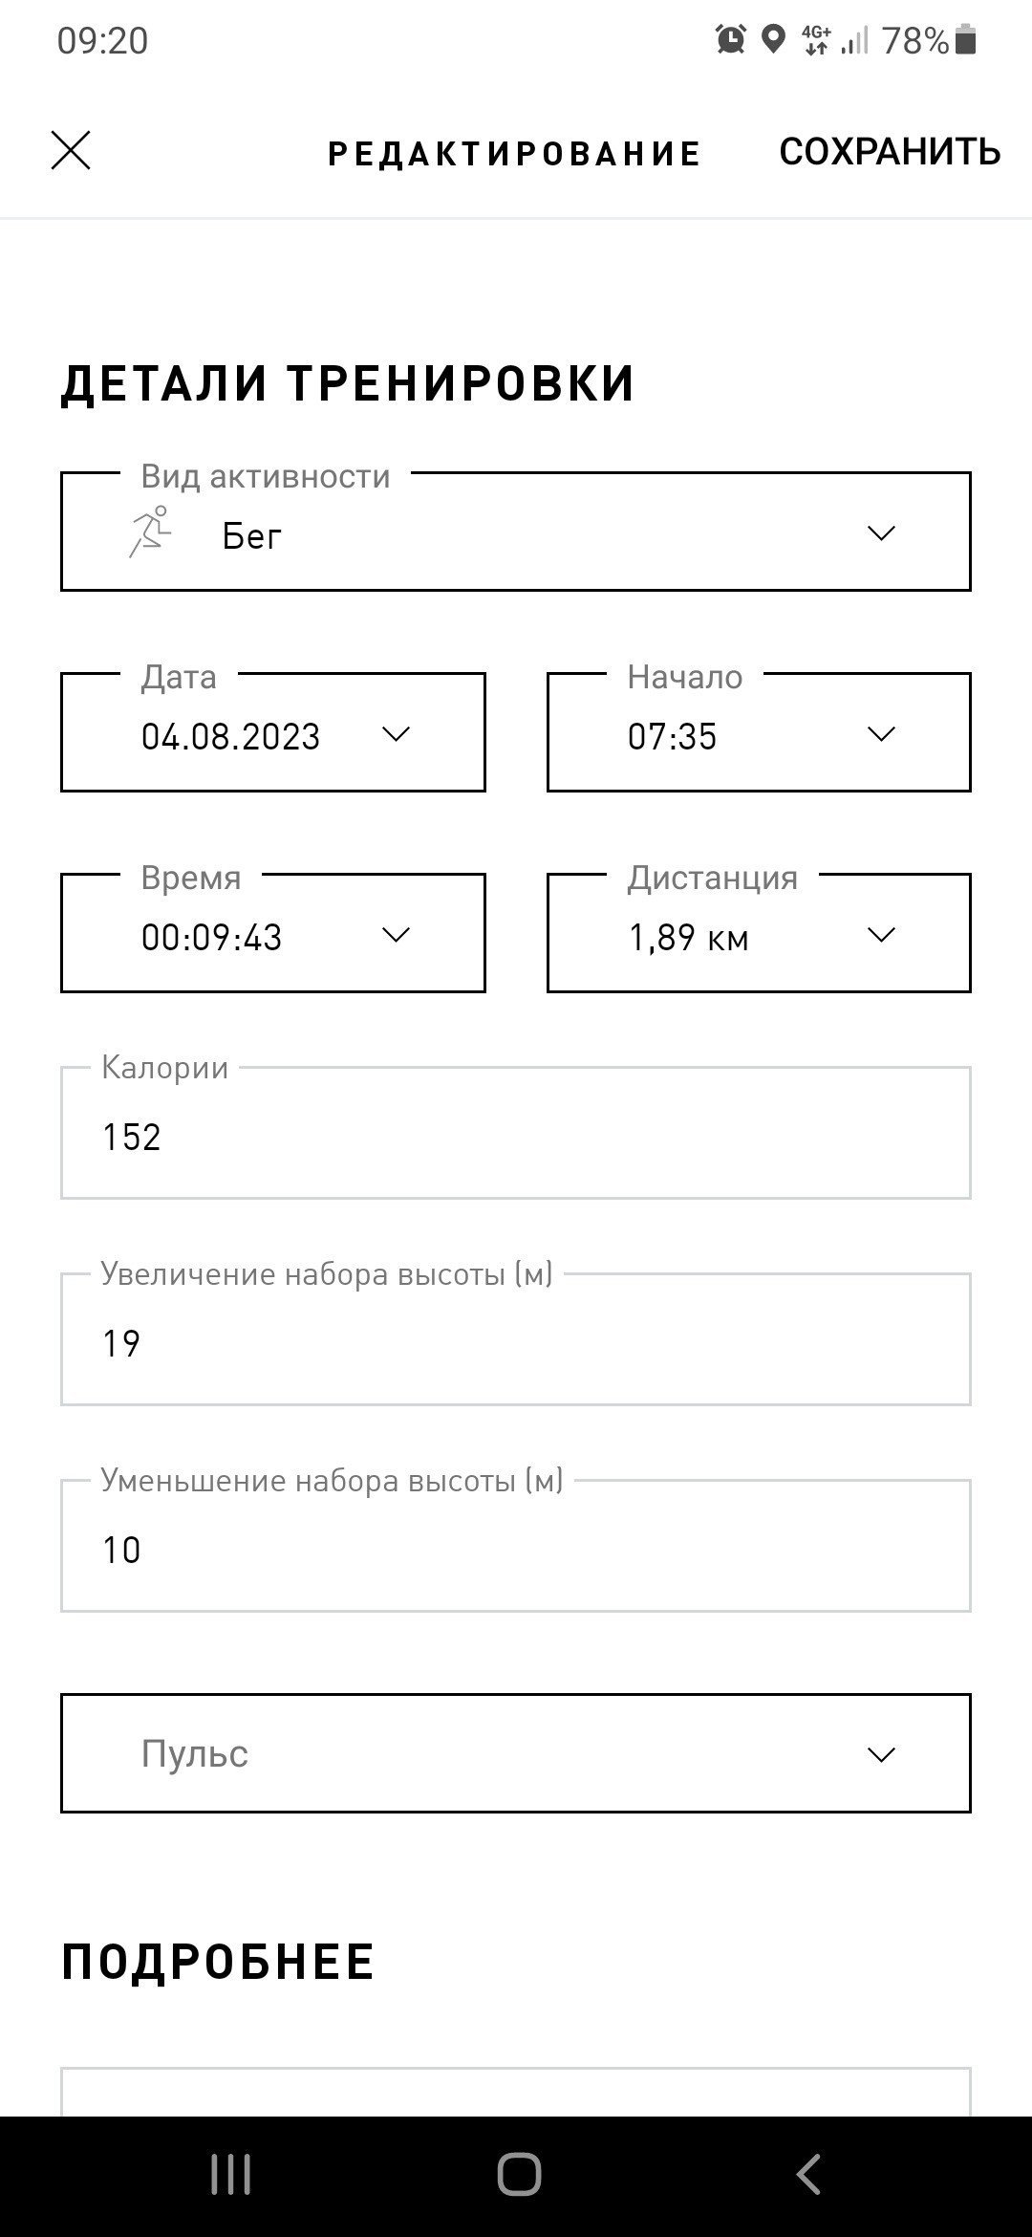Tap Android home navigation icon

(x=519, y=2175)
